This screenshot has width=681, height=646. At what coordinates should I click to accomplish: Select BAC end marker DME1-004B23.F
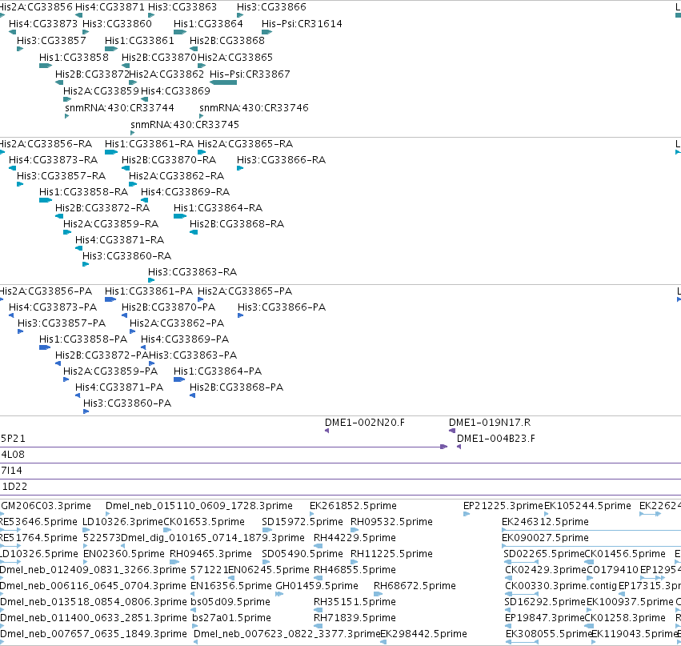coord(459,447)
